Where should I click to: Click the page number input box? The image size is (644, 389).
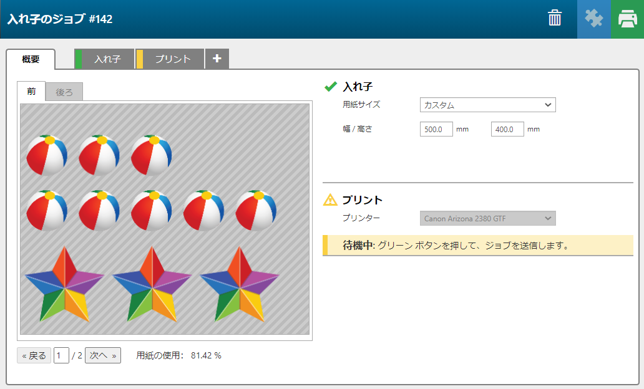(x=61, y=356)
